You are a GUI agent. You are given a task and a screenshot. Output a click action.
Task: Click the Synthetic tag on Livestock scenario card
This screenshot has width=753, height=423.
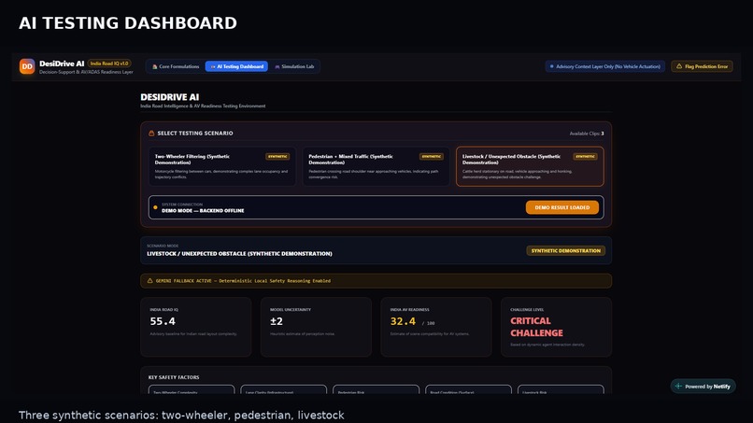pos(585,157)
